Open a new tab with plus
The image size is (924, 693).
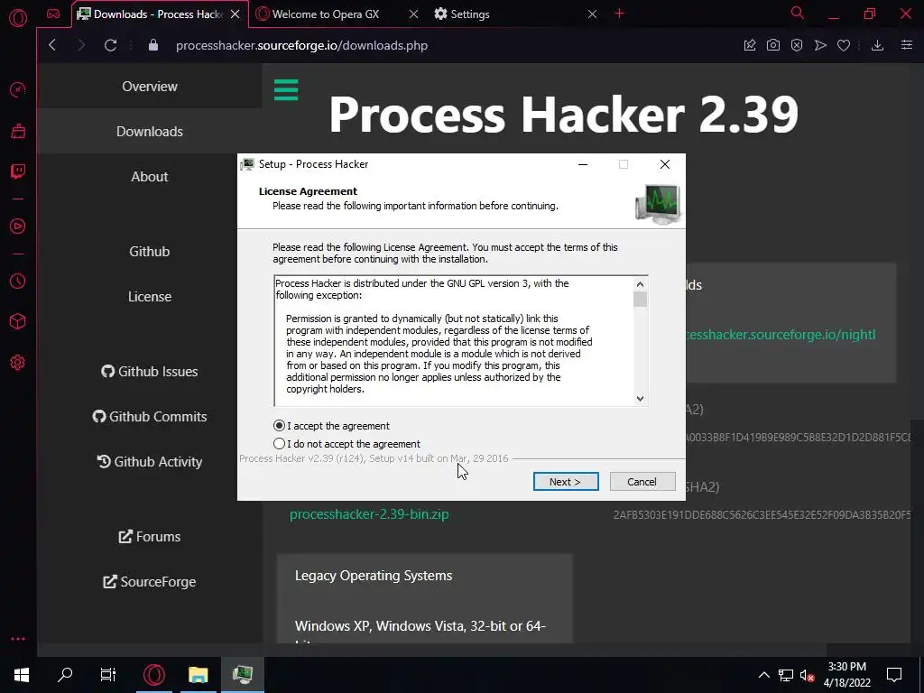pos(619,13)
